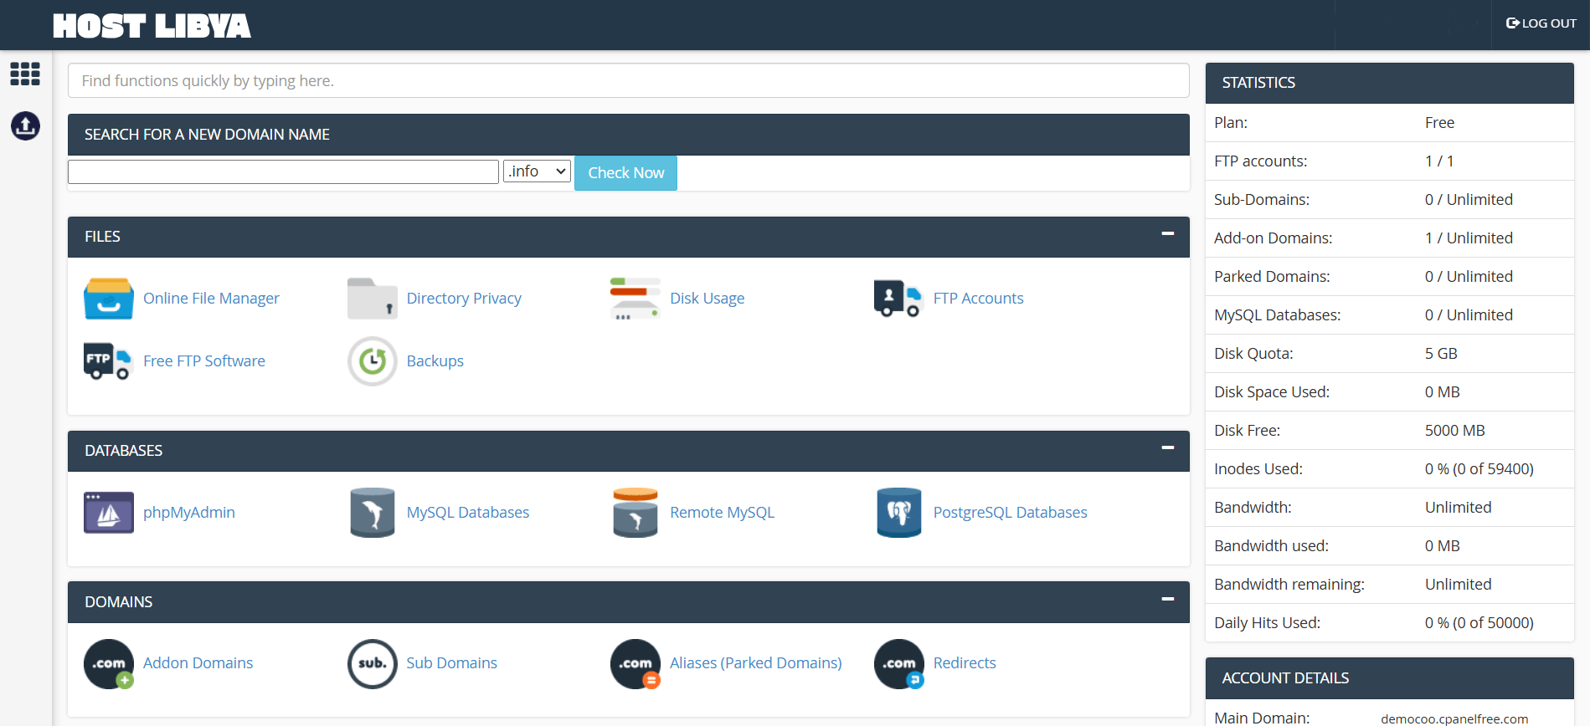Viewport: 1590px width, 726px height.
Task: Launch the phpMyAdmin sailboat icon
Action: coord(109,513)
